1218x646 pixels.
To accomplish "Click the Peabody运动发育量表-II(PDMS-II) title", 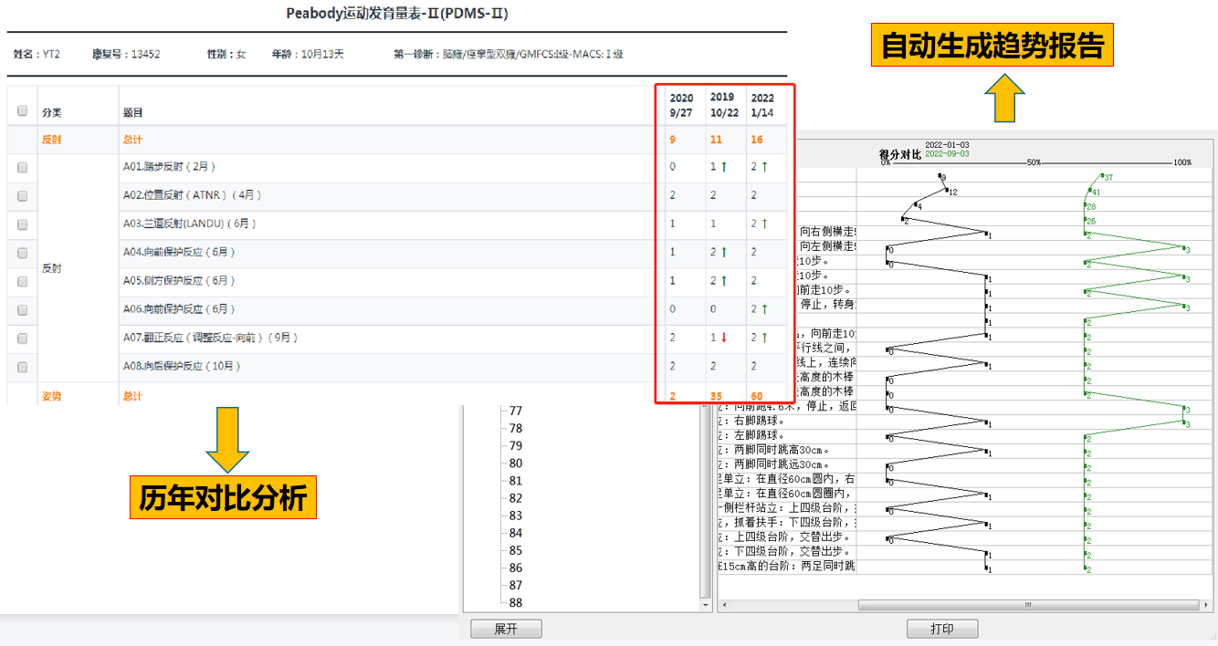I will click(397, 14).
